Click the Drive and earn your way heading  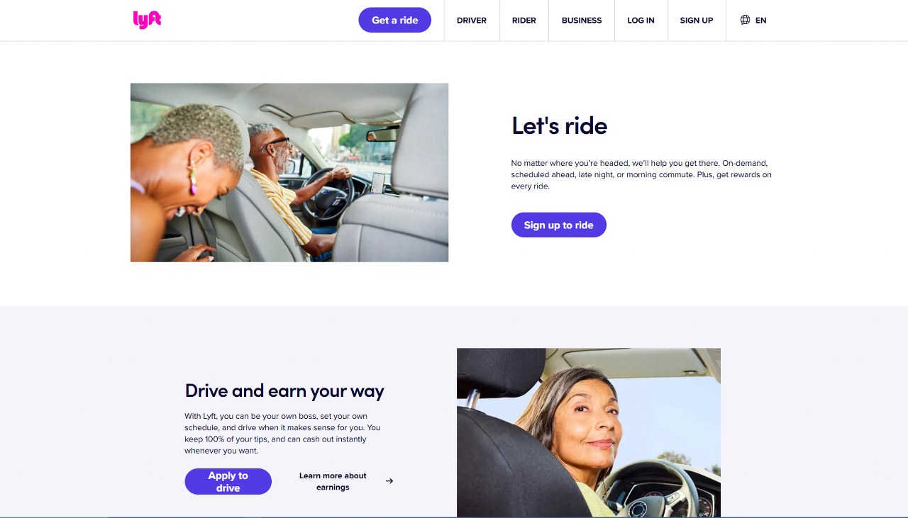(284, 390)
